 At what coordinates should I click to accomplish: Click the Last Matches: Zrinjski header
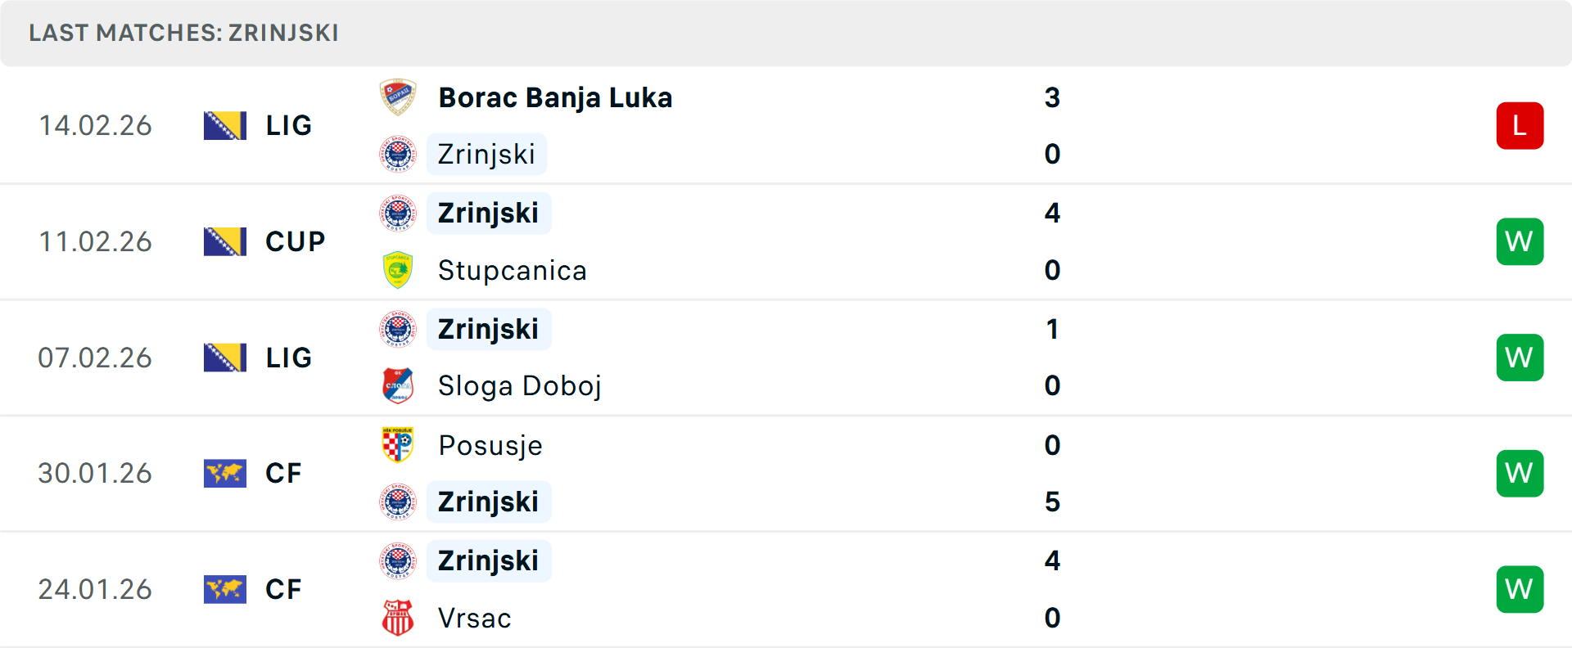[x=183, y=33]
